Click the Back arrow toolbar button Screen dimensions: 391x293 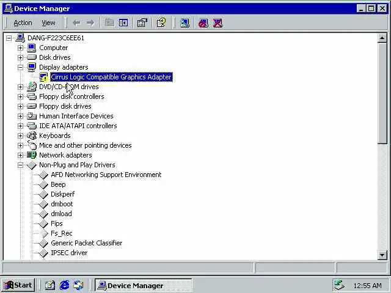click(76, 23)
